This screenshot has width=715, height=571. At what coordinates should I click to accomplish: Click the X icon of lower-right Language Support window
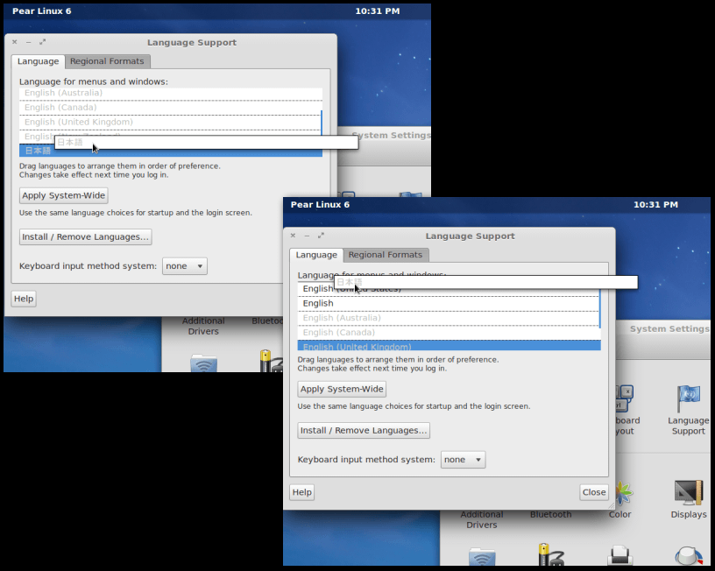coord(294,236)
